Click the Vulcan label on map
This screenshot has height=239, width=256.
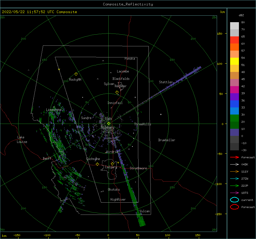point(145,211)
